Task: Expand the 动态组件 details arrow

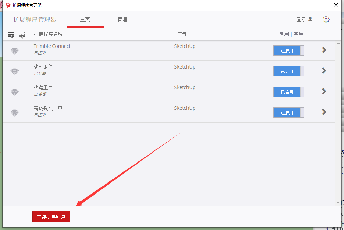Action: (324, 71)
